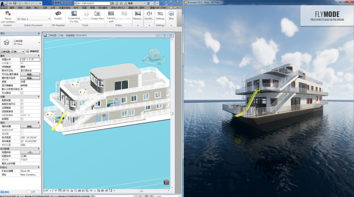The image size is (354, 197).
Task: Click the keyword search input box
Action: point(93,3)
